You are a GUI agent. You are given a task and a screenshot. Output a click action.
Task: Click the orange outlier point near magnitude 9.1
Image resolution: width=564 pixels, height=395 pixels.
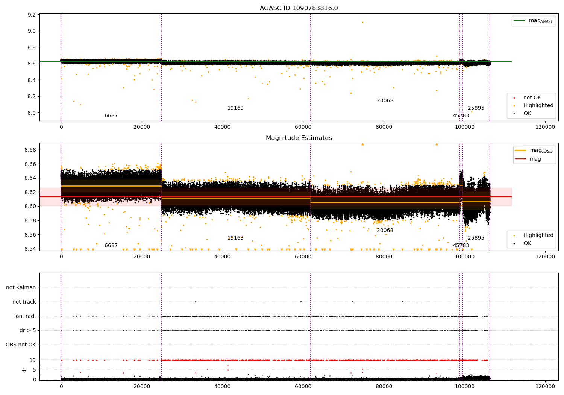tap(362, 22)
